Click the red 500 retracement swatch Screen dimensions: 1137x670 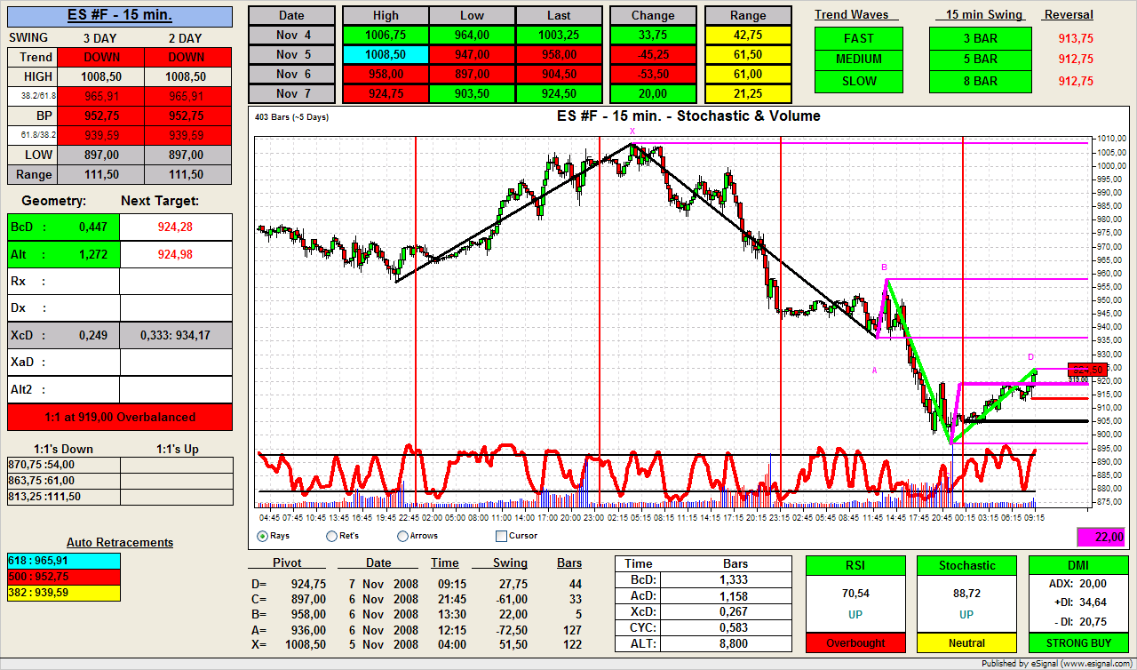tap(63, 576)
